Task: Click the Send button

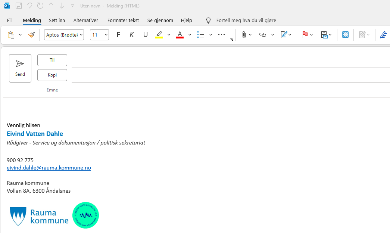Action: pyautogui.click(x=20, y=68)
